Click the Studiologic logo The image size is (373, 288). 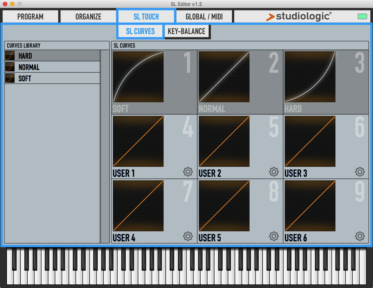tap(299, 16)
